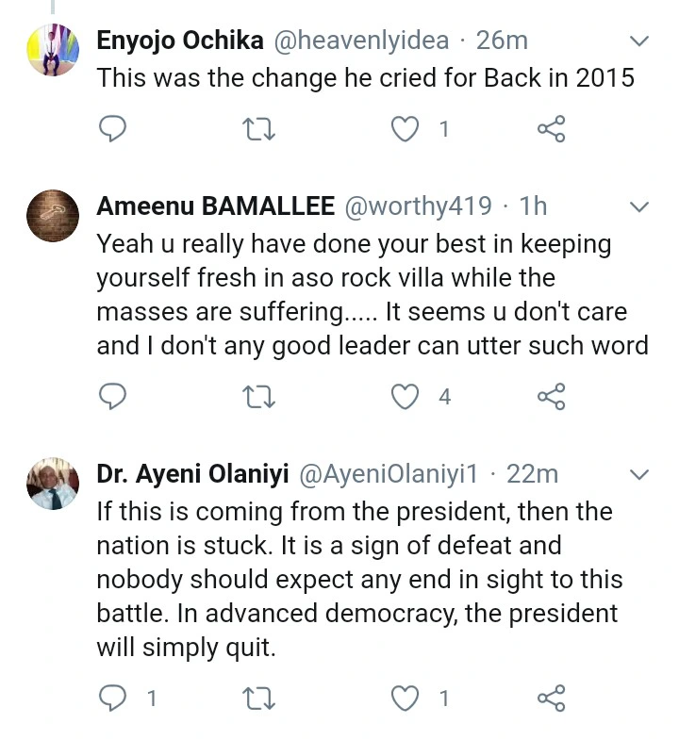The height and width of the screenshot is (740, 679).
Task: Like Ameenu BAMALLEE's aso rock tweet
Action: 406,397
